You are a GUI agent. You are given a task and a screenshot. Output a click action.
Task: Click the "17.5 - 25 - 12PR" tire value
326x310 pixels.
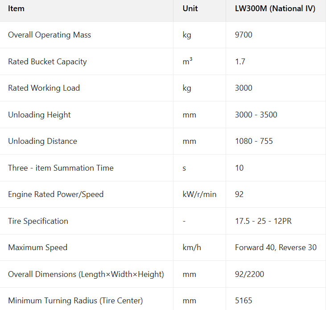[x=263, y=221]
